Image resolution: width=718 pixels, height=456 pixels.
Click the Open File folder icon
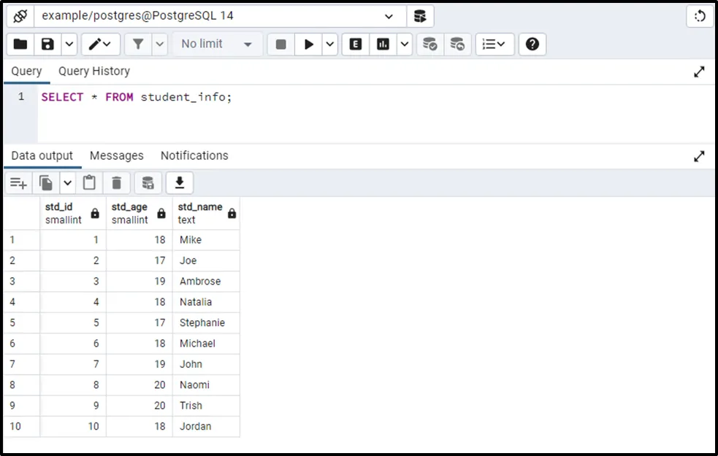[20, 45]
